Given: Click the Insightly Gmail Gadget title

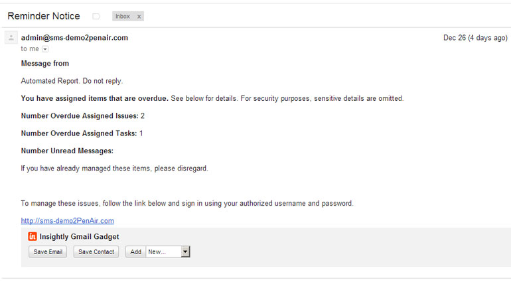Looking at the screenshot, I should coord(79,237).
